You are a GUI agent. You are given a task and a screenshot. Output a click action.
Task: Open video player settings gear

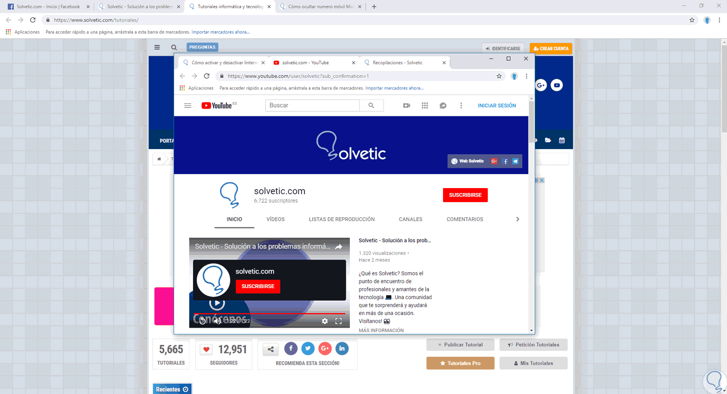(x=324, y=321)
